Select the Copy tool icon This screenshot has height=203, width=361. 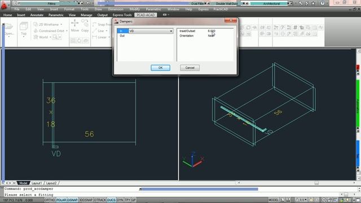pyautogui.click(x=85, y=23)
